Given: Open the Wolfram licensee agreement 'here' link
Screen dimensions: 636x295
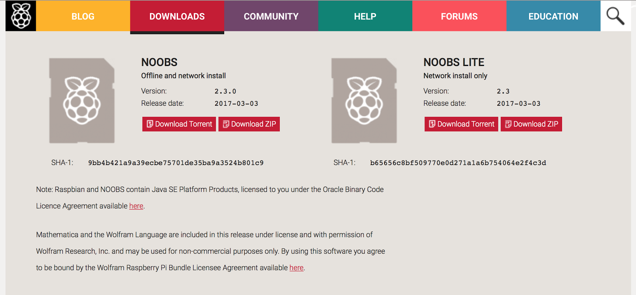Looking at the screenshot, I should point(297,268).
